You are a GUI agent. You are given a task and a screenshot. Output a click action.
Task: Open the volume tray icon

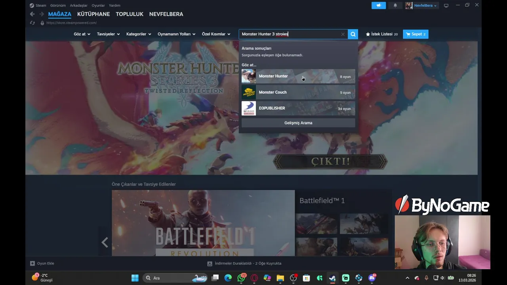[x=442, y=278]
